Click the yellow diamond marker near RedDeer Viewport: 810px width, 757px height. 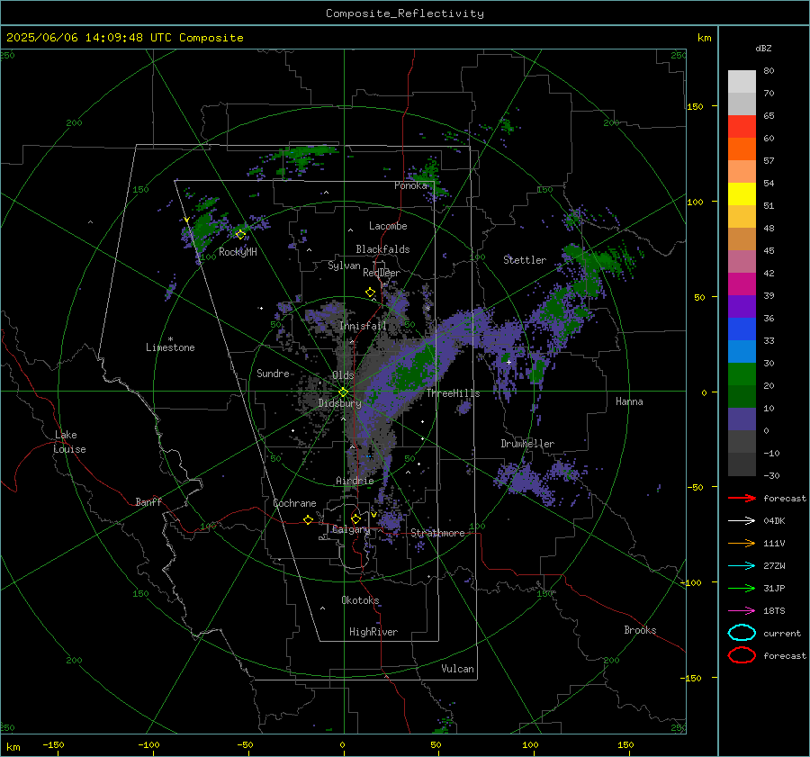click(371, 293)
